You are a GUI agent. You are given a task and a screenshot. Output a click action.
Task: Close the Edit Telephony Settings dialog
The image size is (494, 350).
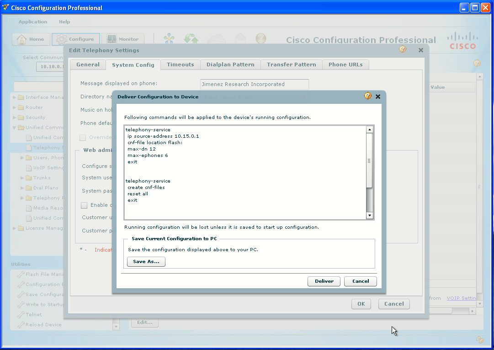(x=420, y=50)
